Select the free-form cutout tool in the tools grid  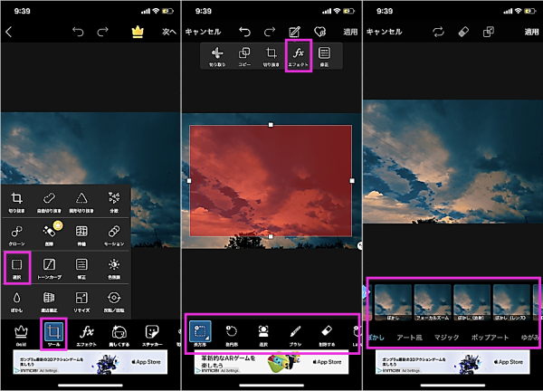(x=49, y=202)
